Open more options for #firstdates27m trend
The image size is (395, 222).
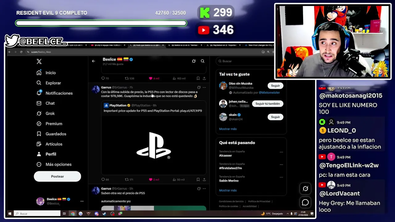click(x=281, y=165)
